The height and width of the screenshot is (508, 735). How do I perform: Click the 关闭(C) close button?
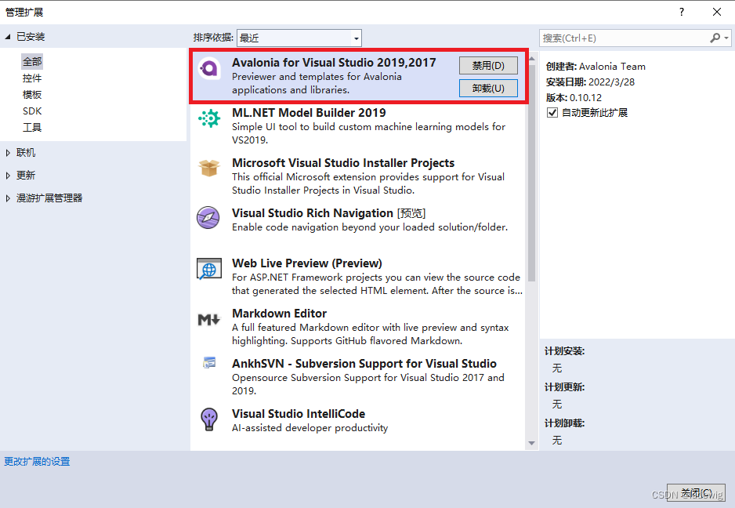[696, 492]
